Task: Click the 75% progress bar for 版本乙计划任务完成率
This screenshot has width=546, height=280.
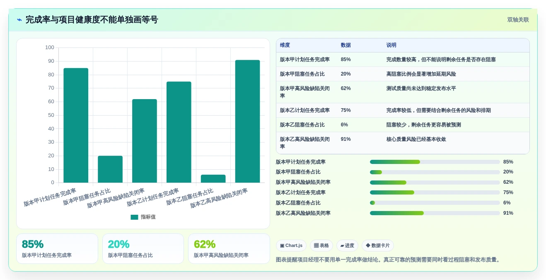Action: point(435,192)
